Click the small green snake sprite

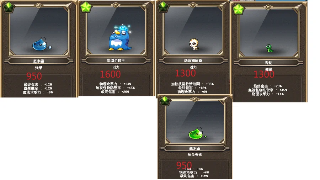point(270,49)
